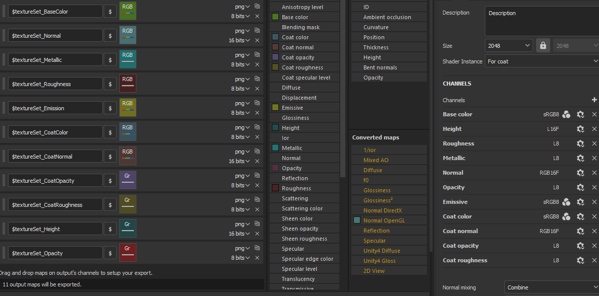
Task: Click the copy icon on the $textureSet_Roughness row
Action: coord(257,79)
